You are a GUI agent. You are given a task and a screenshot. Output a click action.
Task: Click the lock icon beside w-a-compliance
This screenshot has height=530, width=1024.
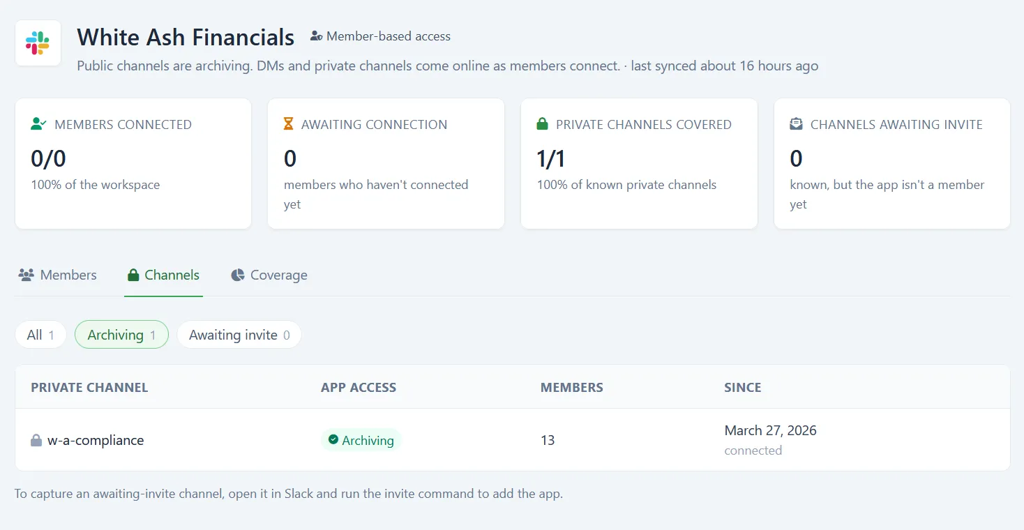point(36,441)
